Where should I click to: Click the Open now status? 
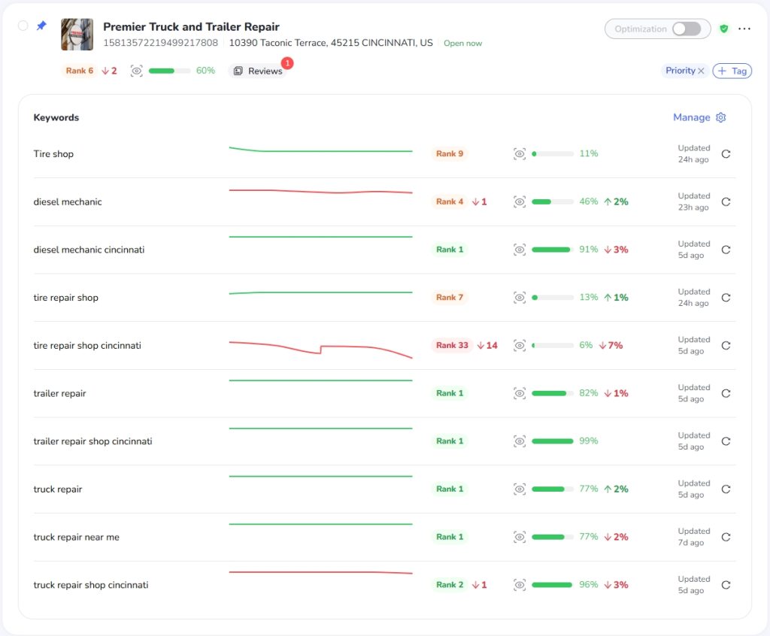coord(462,43)
